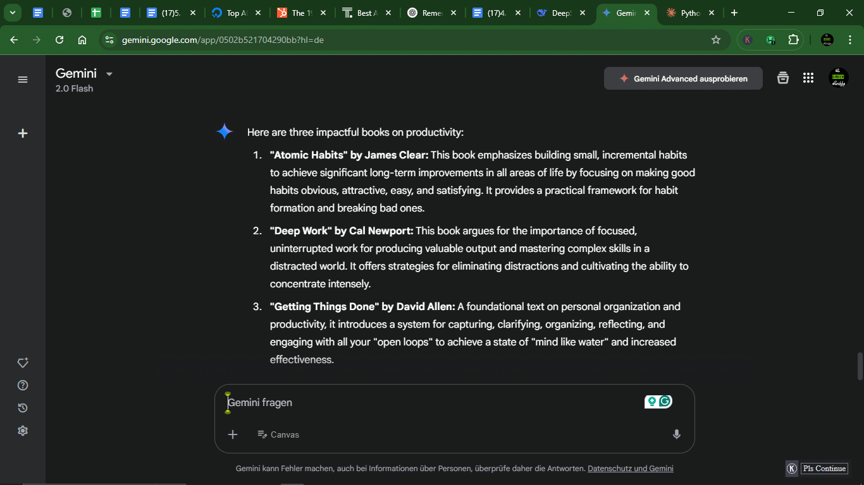Enable the Canvas option in prompt box
The image size is (864, 485).
pos(278,434)
